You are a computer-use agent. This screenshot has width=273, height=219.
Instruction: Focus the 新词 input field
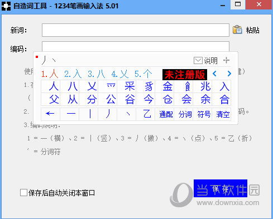click(x=136, y=30)
